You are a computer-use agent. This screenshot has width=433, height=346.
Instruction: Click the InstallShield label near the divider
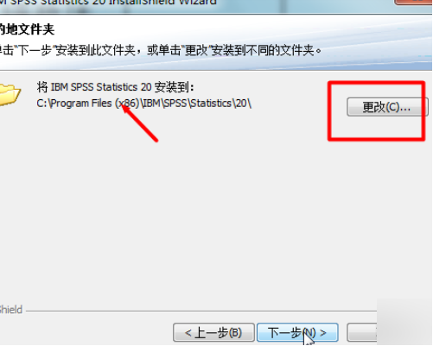click(x=11, y=310)
